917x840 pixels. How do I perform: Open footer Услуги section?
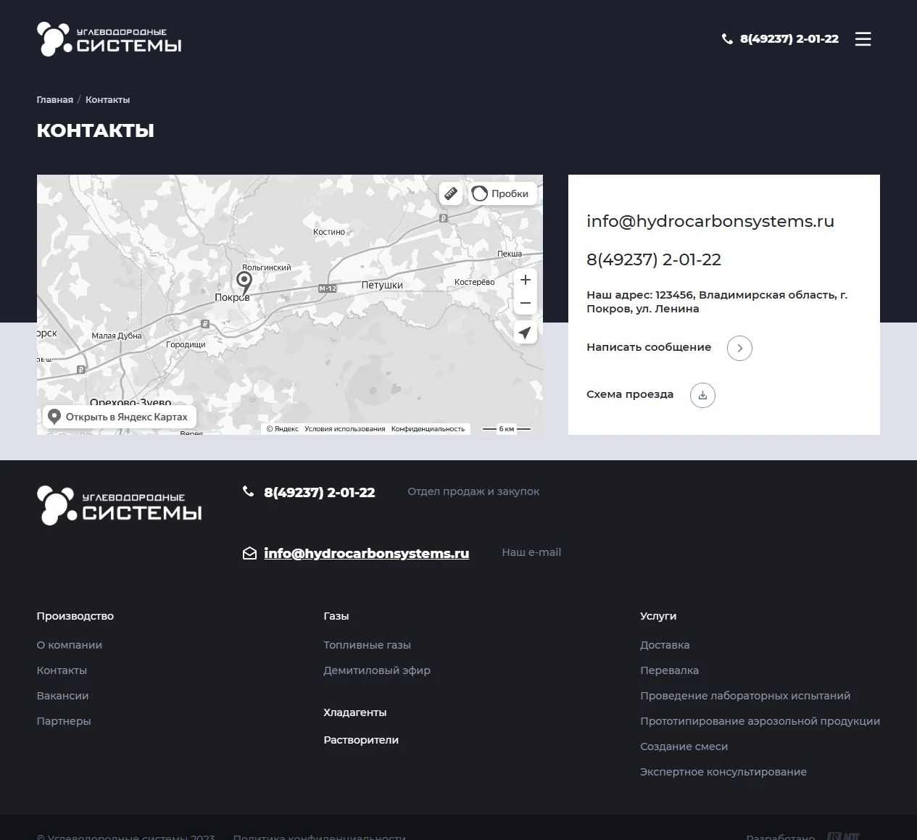click(x=658, y=616)
